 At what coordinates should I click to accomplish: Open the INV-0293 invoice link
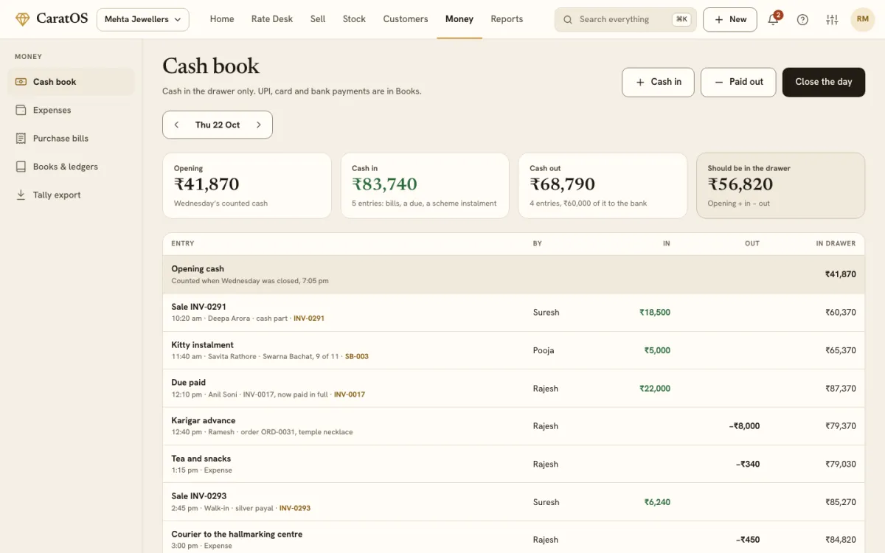pyautogui.click(x=295, y=508)
